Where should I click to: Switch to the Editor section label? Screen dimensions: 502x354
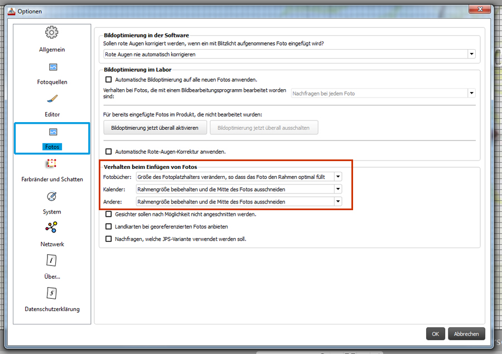click(x=52, y=114)
